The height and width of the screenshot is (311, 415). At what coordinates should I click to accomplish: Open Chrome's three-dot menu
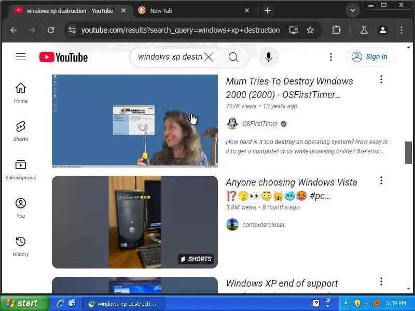(x=402, y=30)
